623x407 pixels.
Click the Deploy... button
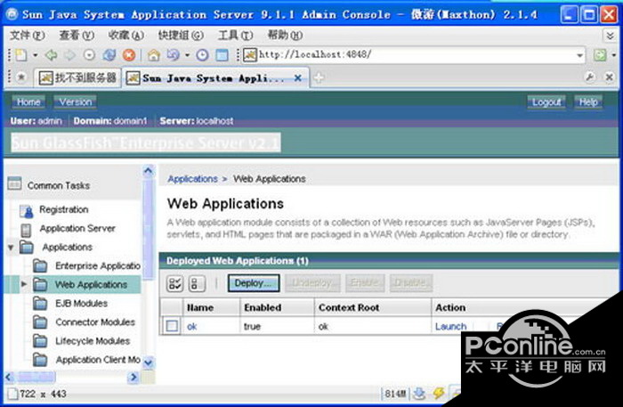(x=254, y=283)
